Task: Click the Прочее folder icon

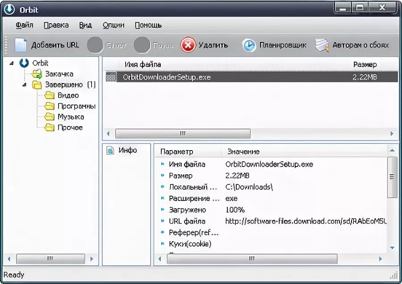Action: pyautogui.click(x=49, y=127)
